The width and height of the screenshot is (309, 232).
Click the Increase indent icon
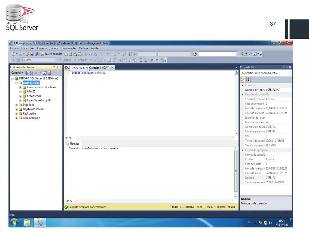tap(156, 60)
